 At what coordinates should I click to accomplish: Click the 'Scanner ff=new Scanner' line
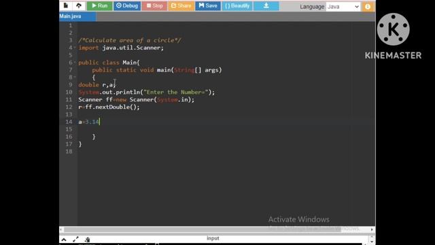[x=136, y=99]
